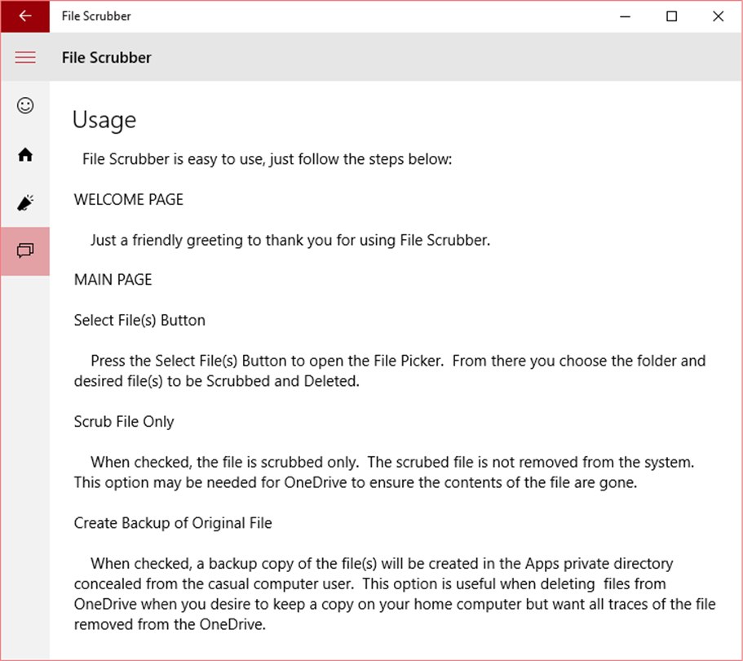Viewport: 743px width, 661px height.
Task: Click the Usage page heading
Action: point(104,121)
